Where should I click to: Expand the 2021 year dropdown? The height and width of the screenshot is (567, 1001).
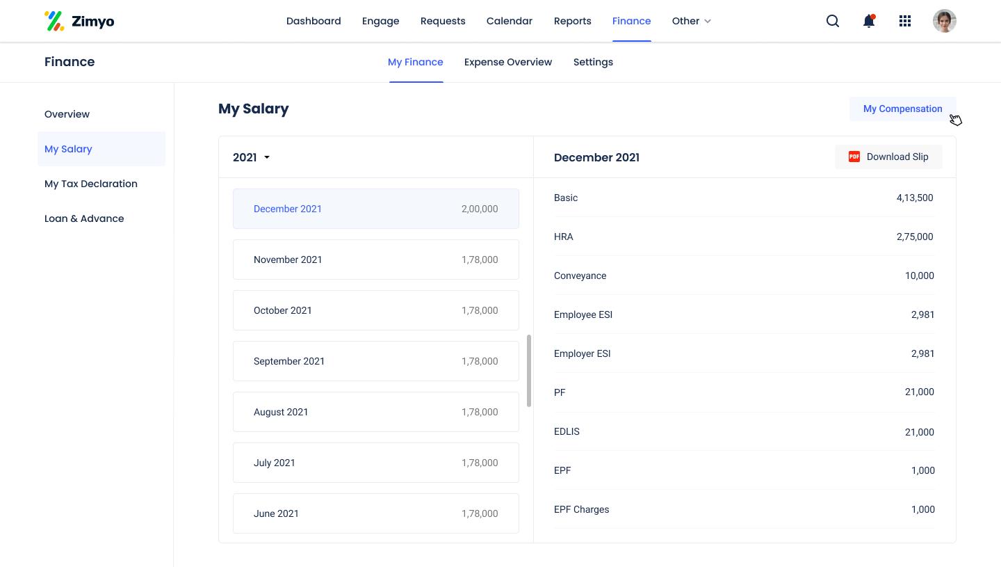tap(251, 157)
